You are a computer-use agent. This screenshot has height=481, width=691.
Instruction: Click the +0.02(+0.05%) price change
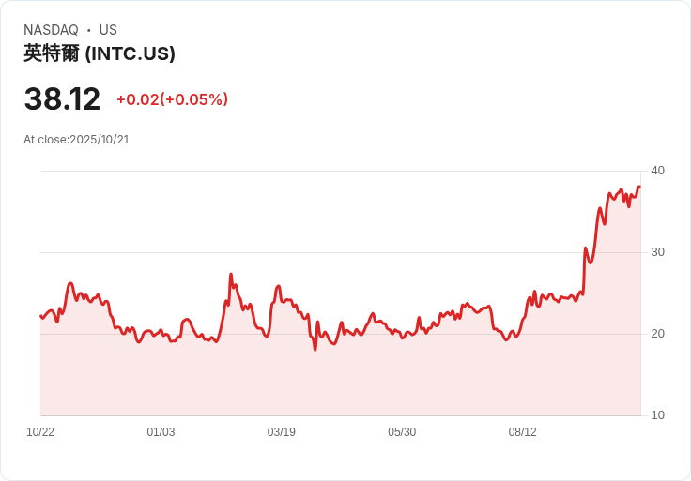coord(172,99)
